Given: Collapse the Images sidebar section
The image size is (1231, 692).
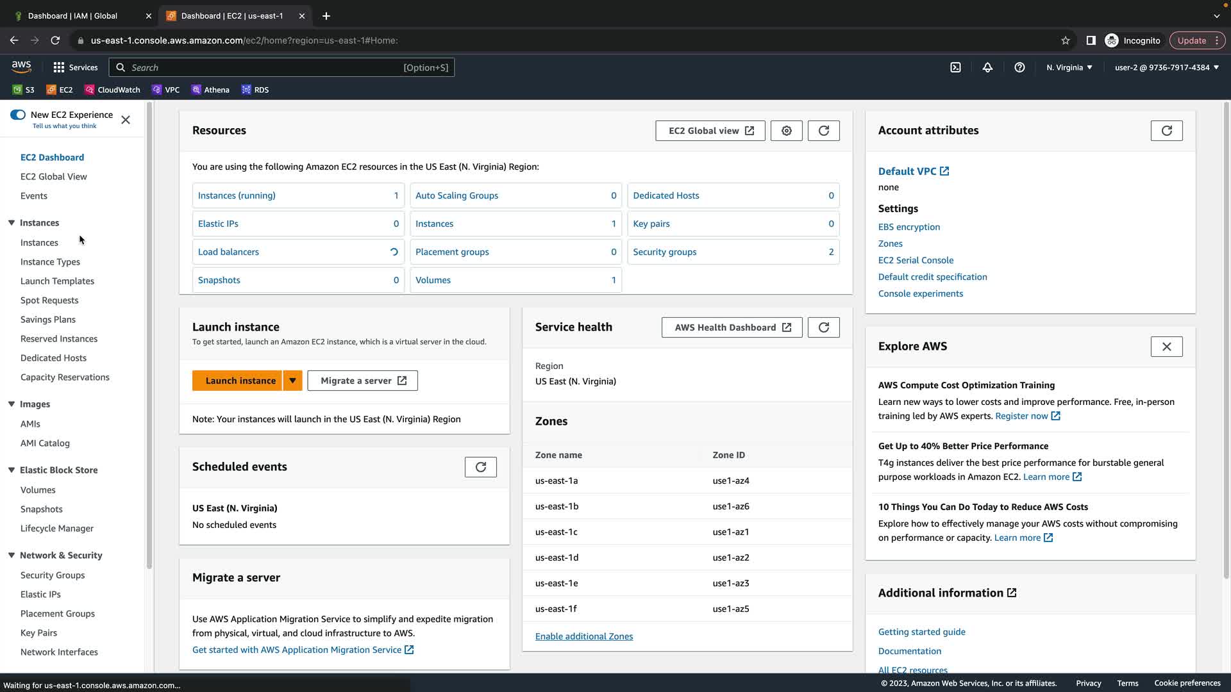Looking at the screenshot, I should click(12, 404).
